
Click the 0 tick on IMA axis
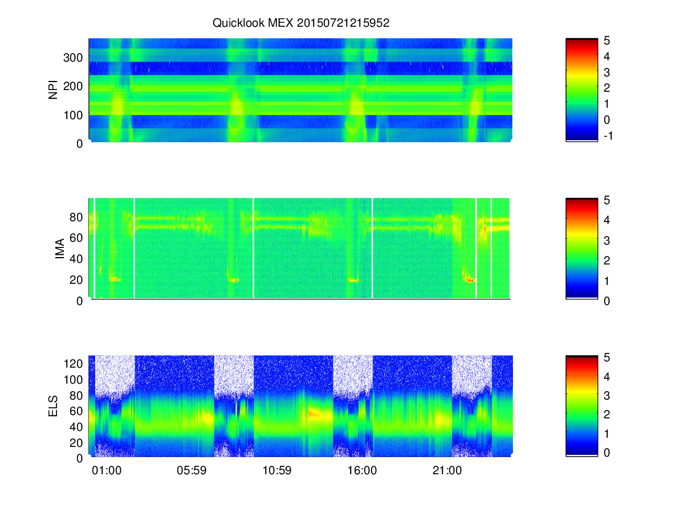tap(81, 300)
